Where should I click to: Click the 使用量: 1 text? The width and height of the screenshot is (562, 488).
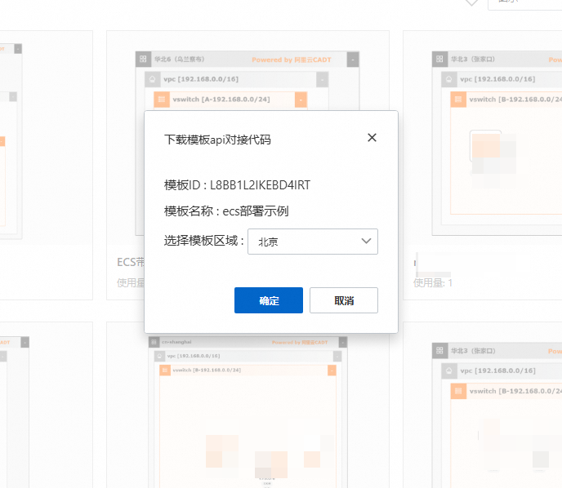click(433, 283)
